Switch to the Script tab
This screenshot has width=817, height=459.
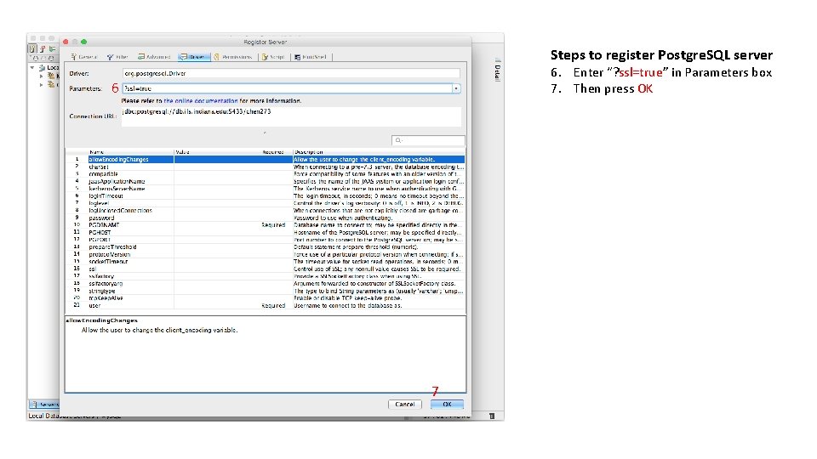click(x=273, y=57)
